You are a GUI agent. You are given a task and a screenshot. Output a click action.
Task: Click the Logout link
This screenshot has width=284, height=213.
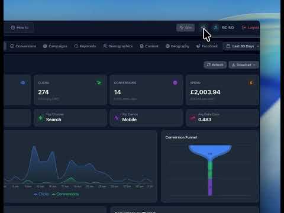250,28
